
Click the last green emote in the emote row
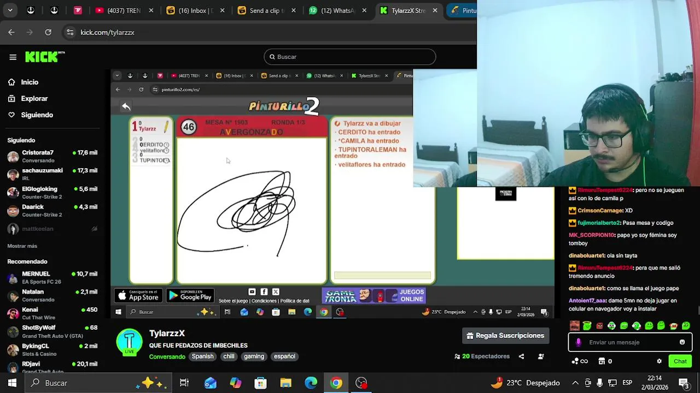686,326
